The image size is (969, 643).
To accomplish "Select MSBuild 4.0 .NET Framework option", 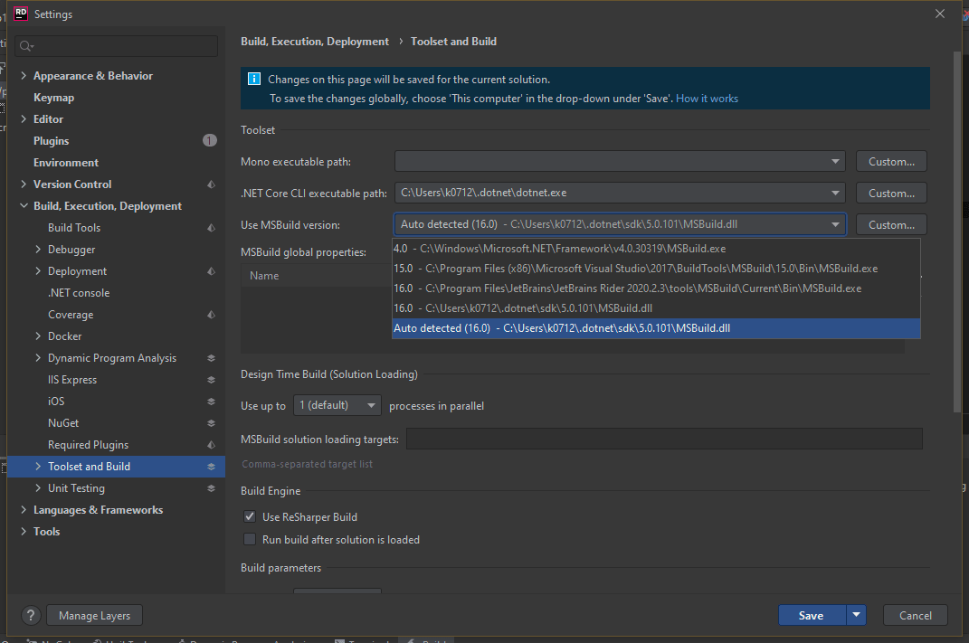I will pos(656,249).
